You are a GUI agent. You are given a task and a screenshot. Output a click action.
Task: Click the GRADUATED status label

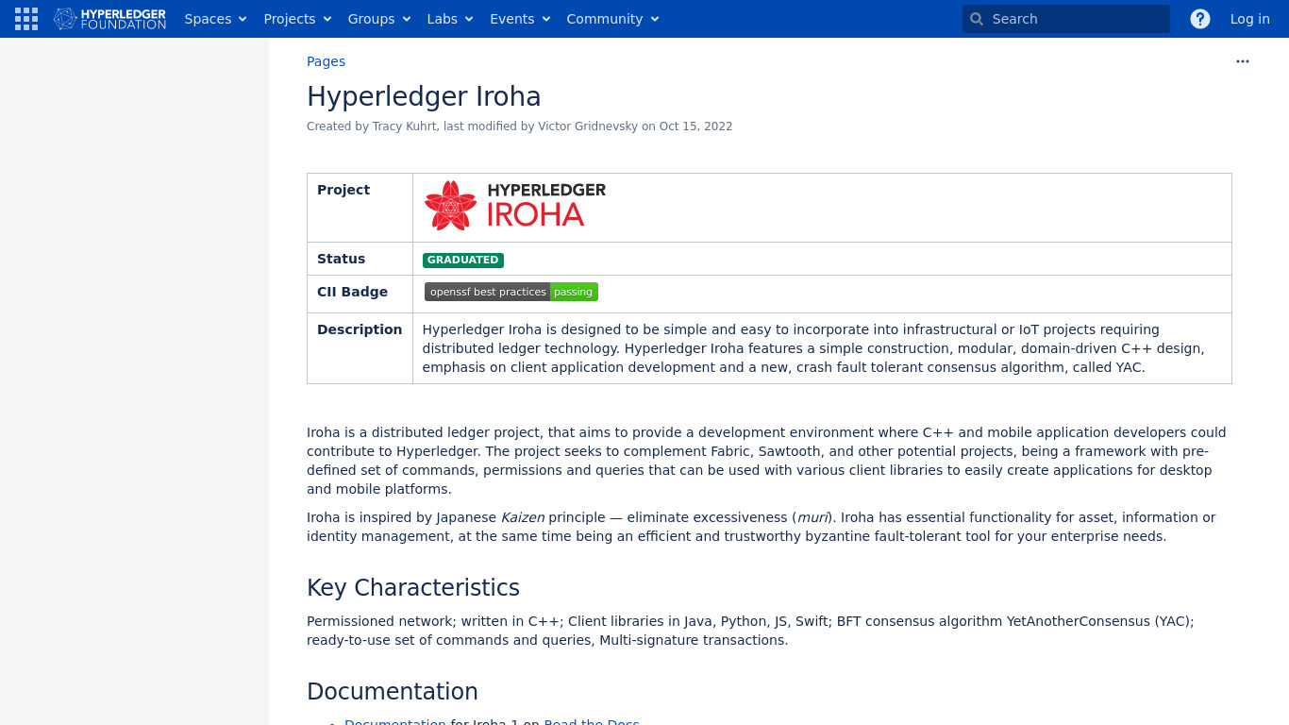coord(463,261)
